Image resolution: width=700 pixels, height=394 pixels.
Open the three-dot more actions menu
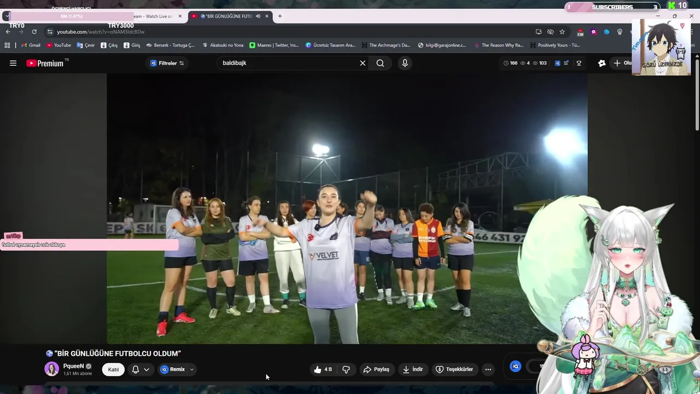click(x=488, y=369)
